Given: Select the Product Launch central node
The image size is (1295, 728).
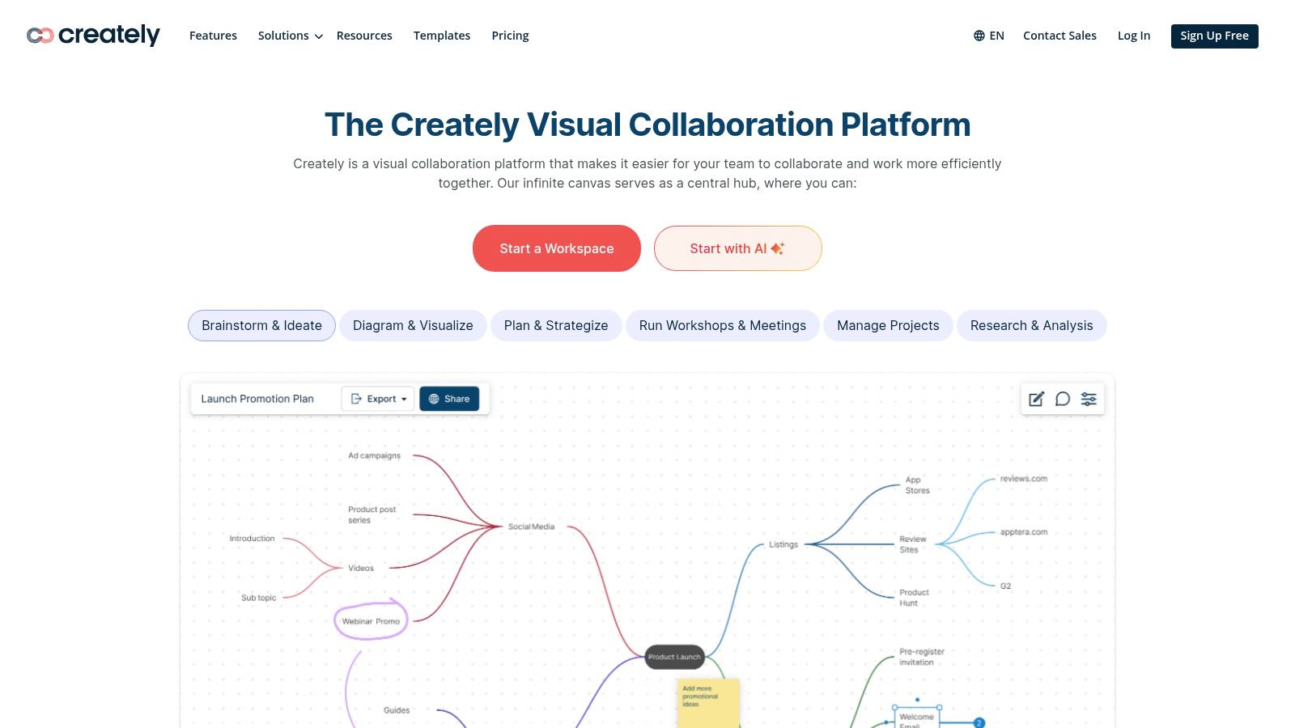Looking at the screenshot, I should coord(674,657).
